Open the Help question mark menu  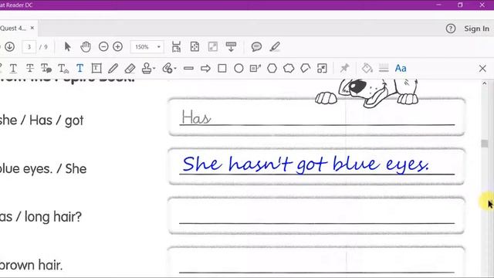coord(451,29)
